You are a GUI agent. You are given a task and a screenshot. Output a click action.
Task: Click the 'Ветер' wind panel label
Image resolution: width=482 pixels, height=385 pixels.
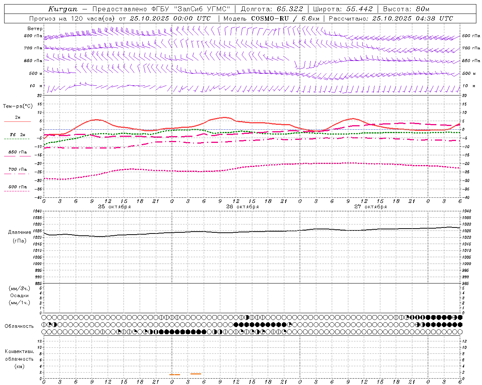(35, 29)
